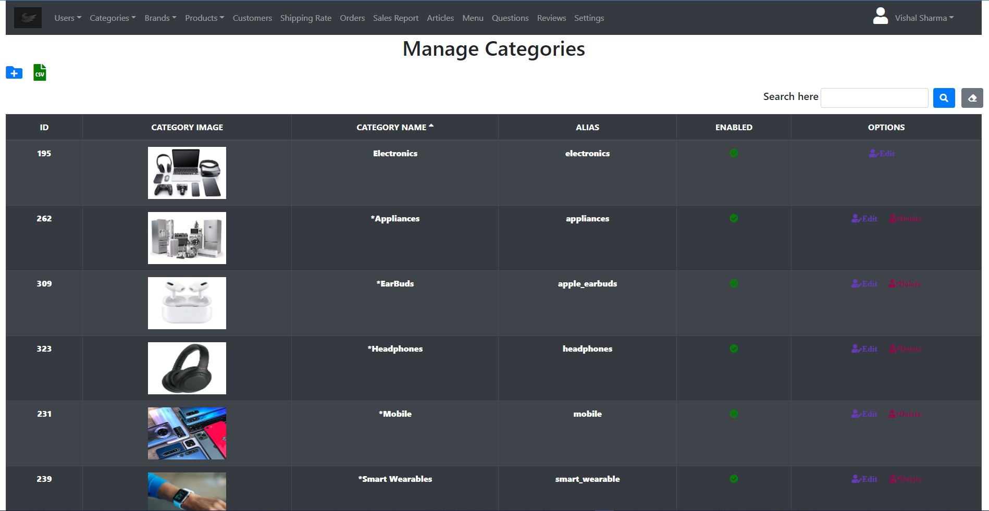
Task: Navigate to the Questions menu item
Action: coord(510,18)
